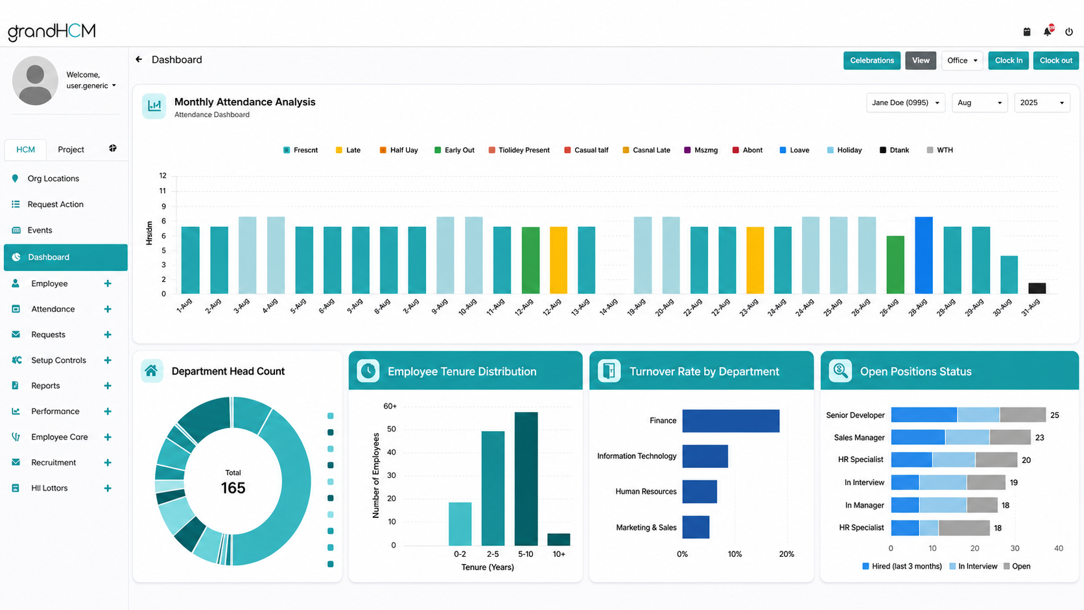This screenshot has width=1084, height=610.
Task: Click the Attendance sidebar icon
Action: click(16, 309)
